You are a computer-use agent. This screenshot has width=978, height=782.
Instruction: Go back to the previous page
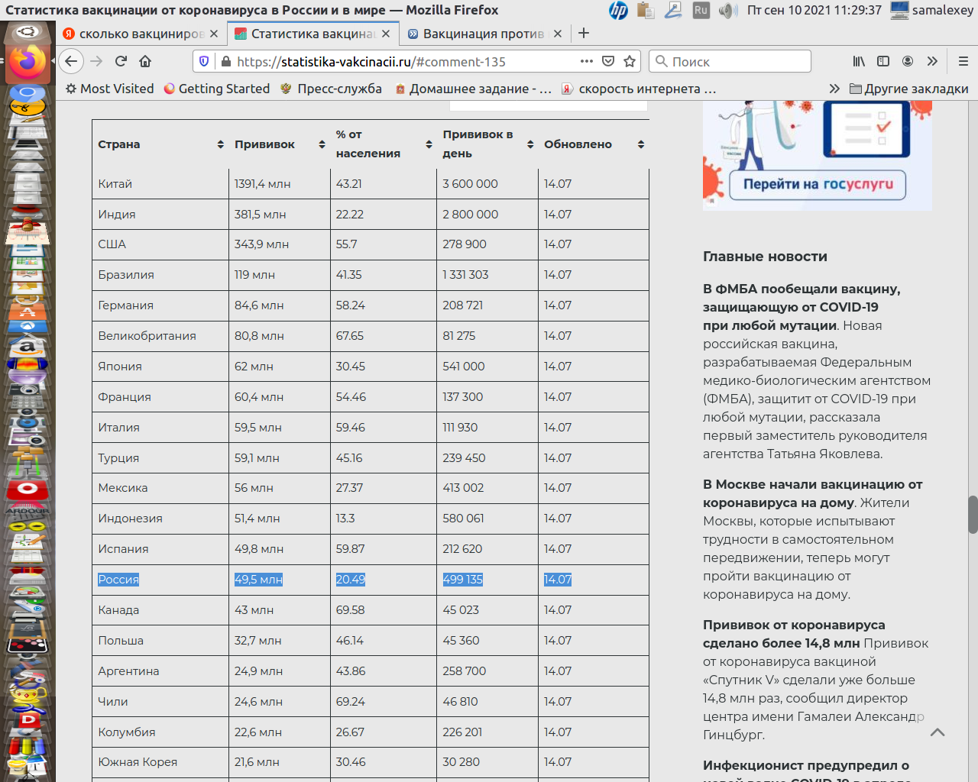pos(71,61)
